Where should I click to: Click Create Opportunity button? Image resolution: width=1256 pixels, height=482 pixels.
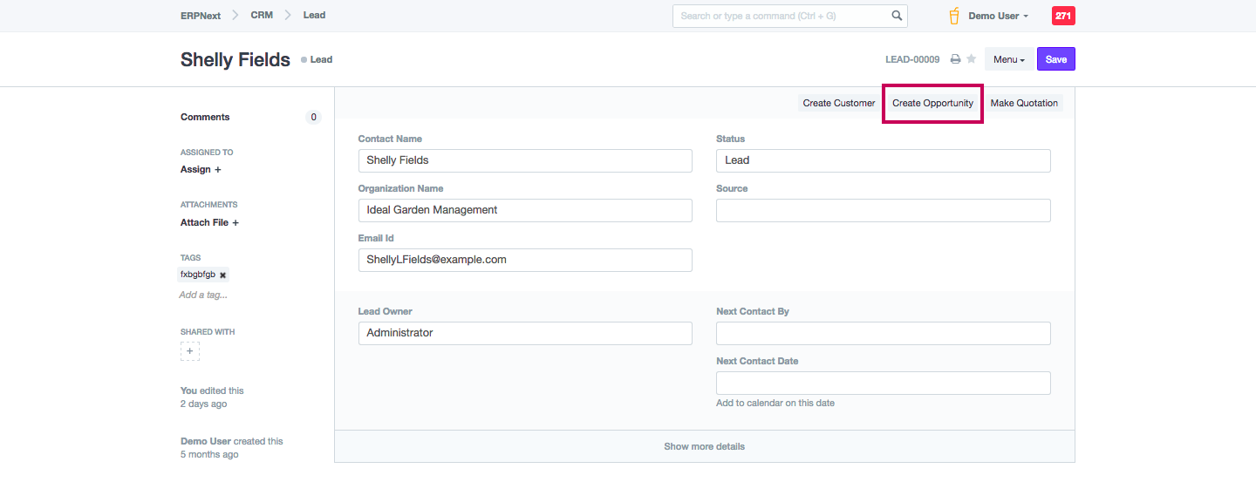pos(932,103)
